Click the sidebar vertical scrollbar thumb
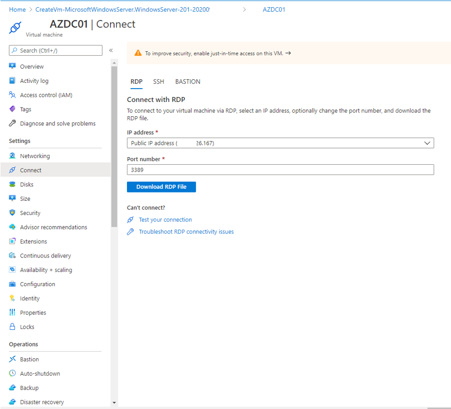The height and width of the screenshot is (409, 451). point(114,147)
